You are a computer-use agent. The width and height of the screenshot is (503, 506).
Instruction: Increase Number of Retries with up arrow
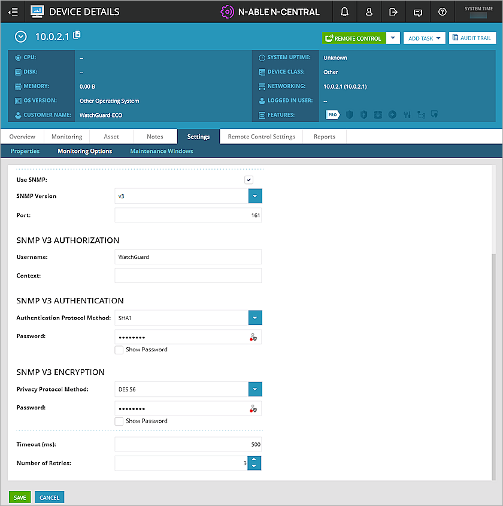coord(254,459)
